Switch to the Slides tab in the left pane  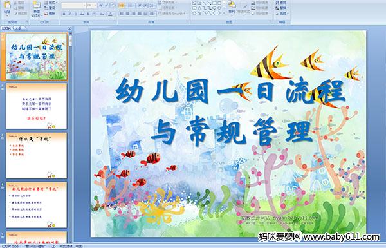pyautogui.click(x=6, y=28)
